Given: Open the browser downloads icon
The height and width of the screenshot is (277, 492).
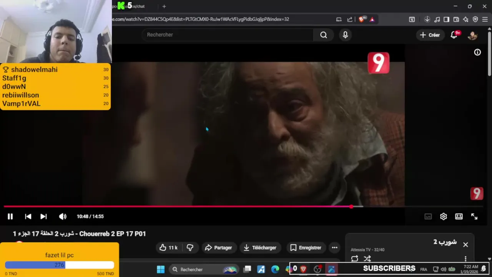Looking at the screenshot, I should click(x=427, y=19).
